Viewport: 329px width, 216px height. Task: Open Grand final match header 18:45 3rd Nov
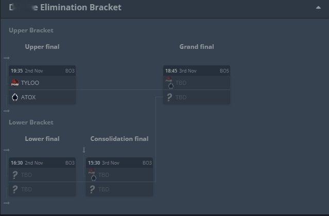197,71
